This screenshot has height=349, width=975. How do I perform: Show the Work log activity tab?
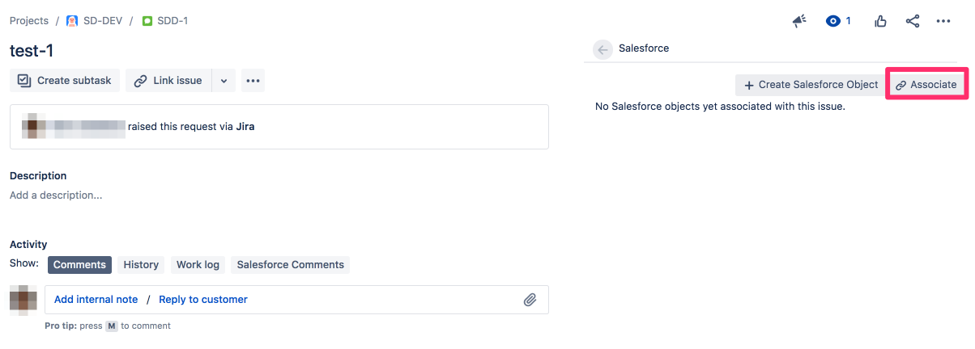(x=198, y=265)
